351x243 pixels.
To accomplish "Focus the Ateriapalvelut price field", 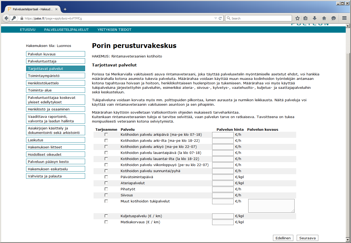I will pos(223,183).
